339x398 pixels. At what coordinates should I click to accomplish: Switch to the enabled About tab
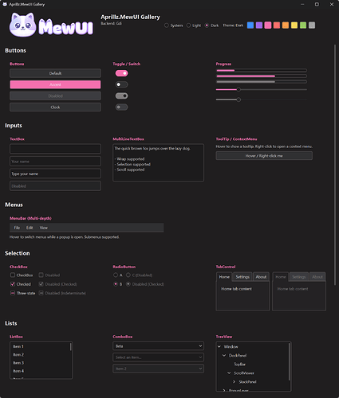(x=261, y=277)
